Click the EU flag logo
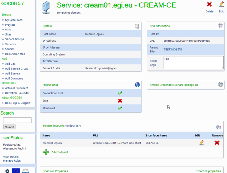 16,171
